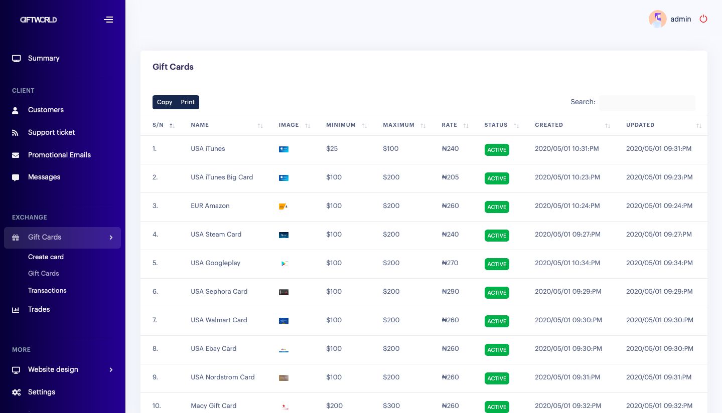This screenshot has height=413, width=722.
Task: Collapse the sidebar with the hamburger icon
Action: 108,20
